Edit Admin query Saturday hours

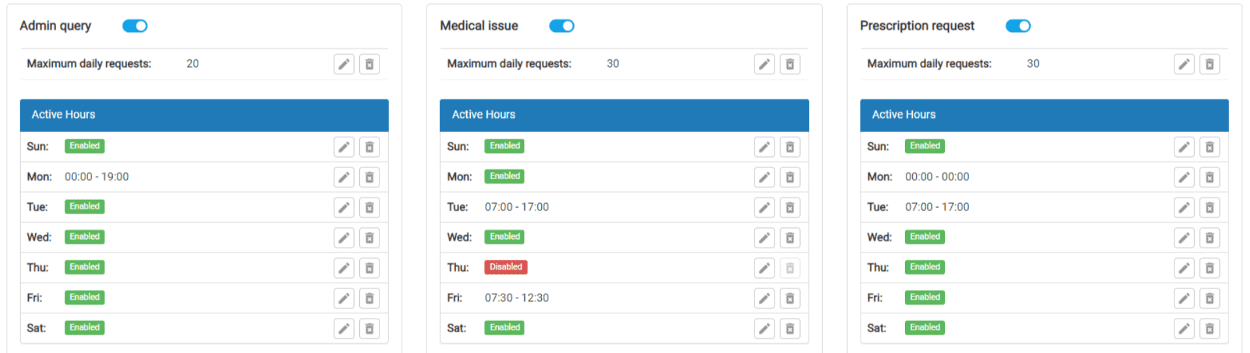(344, 329)
